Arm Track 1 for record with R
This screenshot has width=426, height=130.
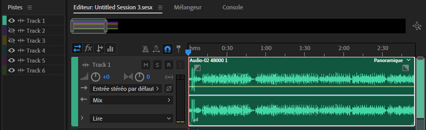[x=169, y=65]
